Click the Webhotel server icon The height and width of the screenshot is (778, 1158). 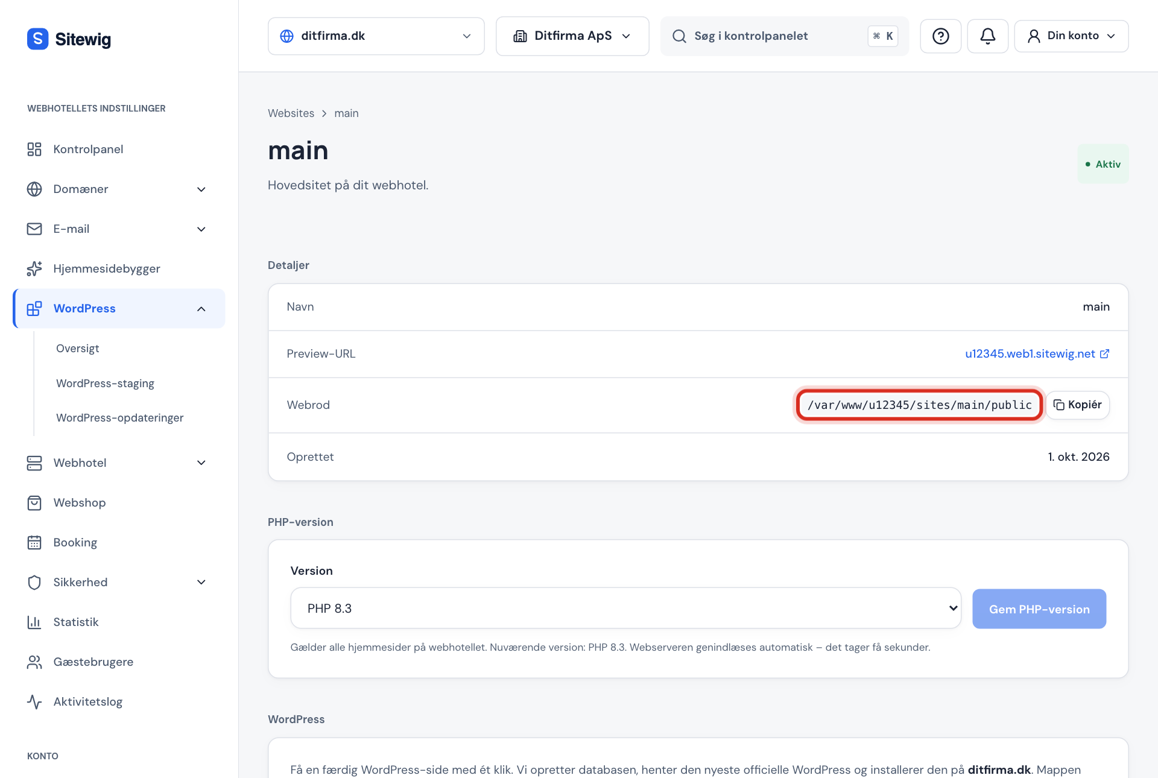point(34,463)
